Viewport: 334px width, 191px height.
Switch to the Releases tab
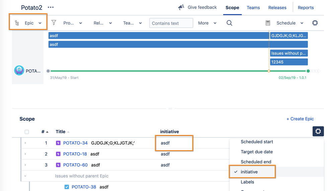pyautogui.click(x=277, y=8)
